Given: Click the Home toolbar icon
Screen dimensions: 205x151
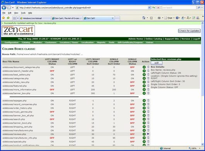Looking at the screenshot, I should click(x=144, y=18).
